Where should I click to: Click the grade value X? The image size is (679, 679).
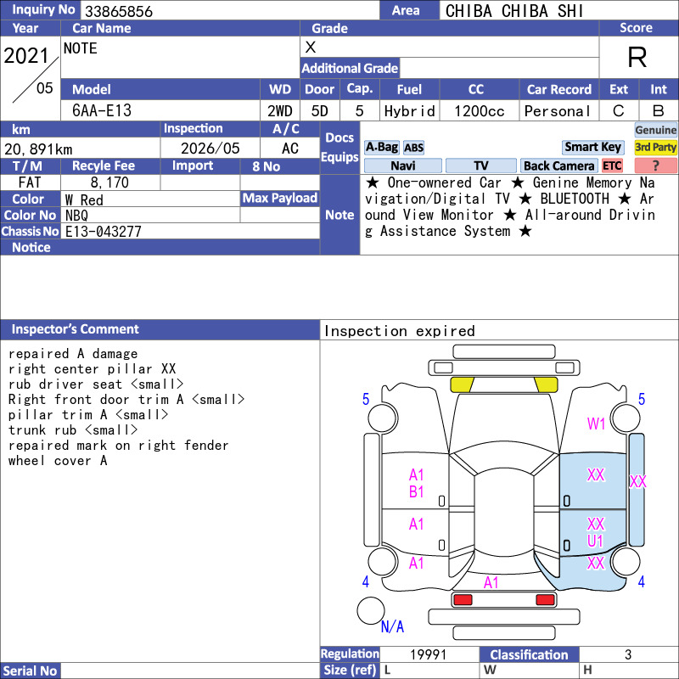[x=311, y=48]
